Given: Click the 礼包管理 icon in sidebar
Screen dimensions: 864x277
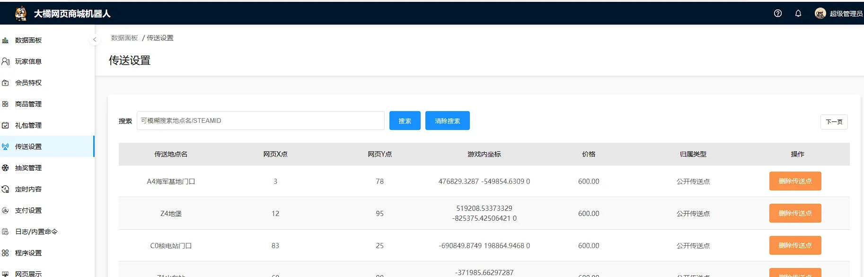Looking at the screenshot, I should pyautogui.click(x=5, y=125).
